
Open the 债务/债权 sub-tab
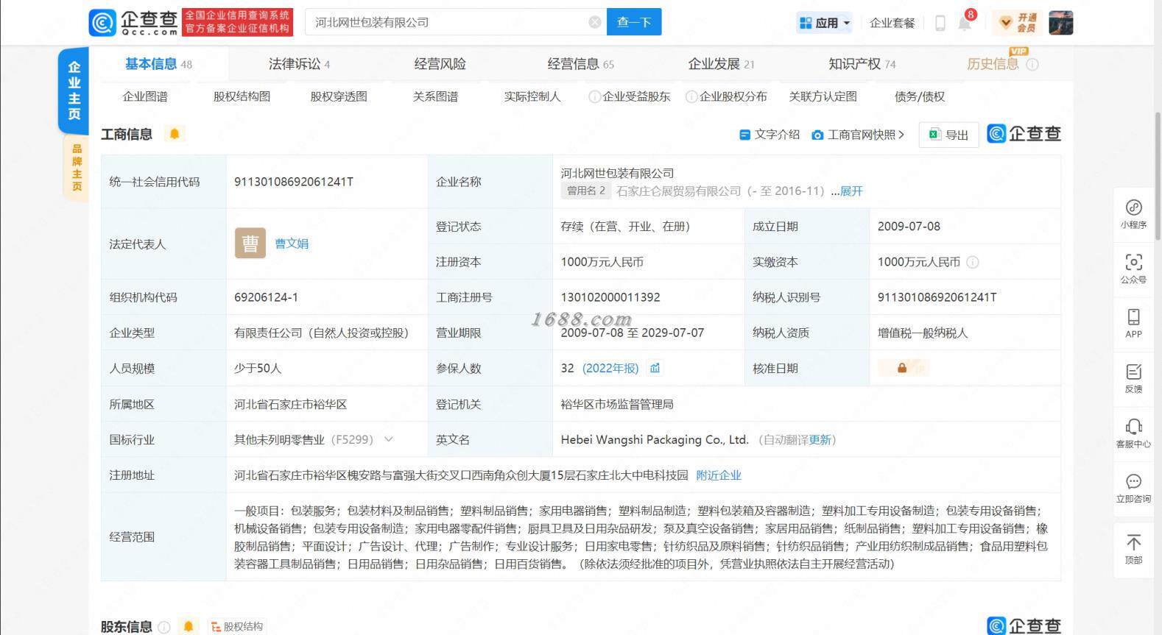tap(920, 96)
